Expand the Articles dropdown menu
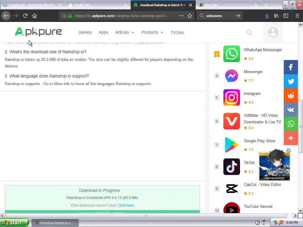 tap(125, 32)
